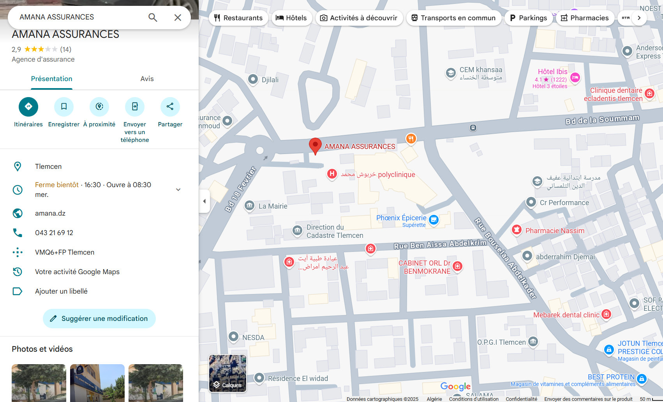This screenshot has width=663, height=402.
Task: Click the Hôtel Ibis map marker
Action: pyautogui.click(x=575, y=78)
